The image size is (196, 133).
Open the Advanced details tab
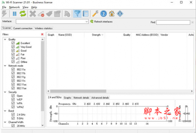(100, 98)
